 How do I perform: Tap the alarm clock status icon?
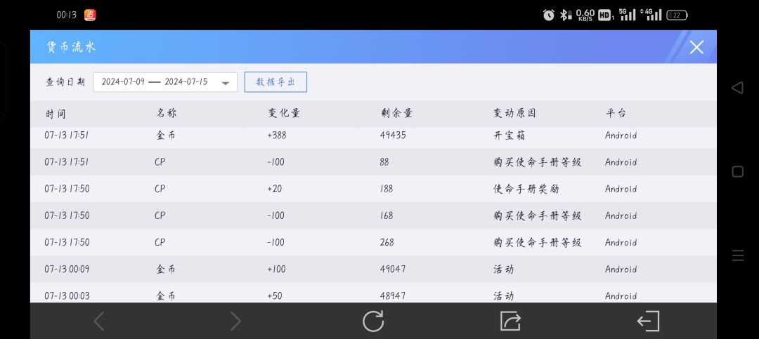click(x=548, y=15)
